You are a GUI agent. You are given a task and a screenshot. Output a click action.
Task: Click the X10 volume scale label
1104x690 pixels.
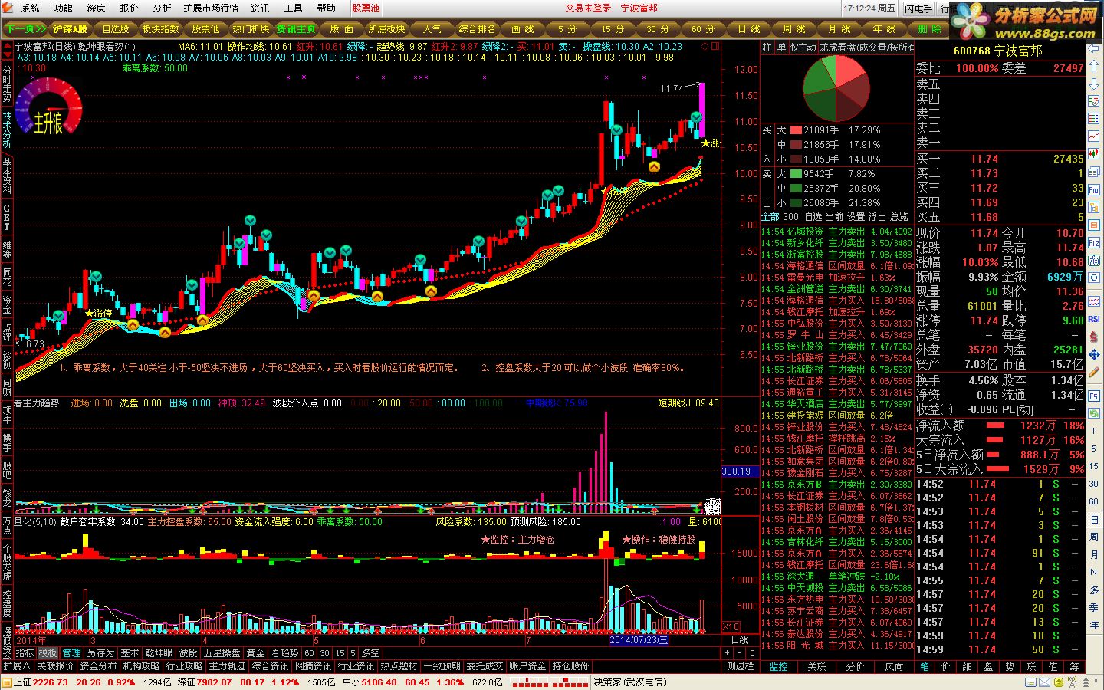coord(731,626)
